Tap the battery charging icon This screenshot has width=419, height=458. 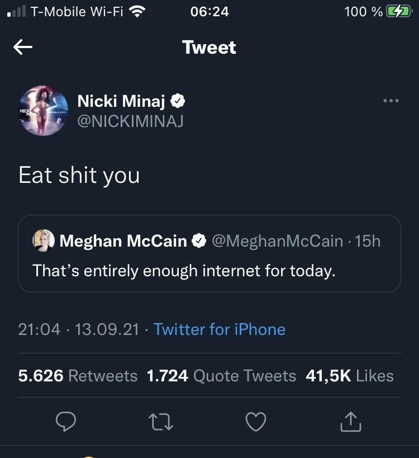coord(398,12)
